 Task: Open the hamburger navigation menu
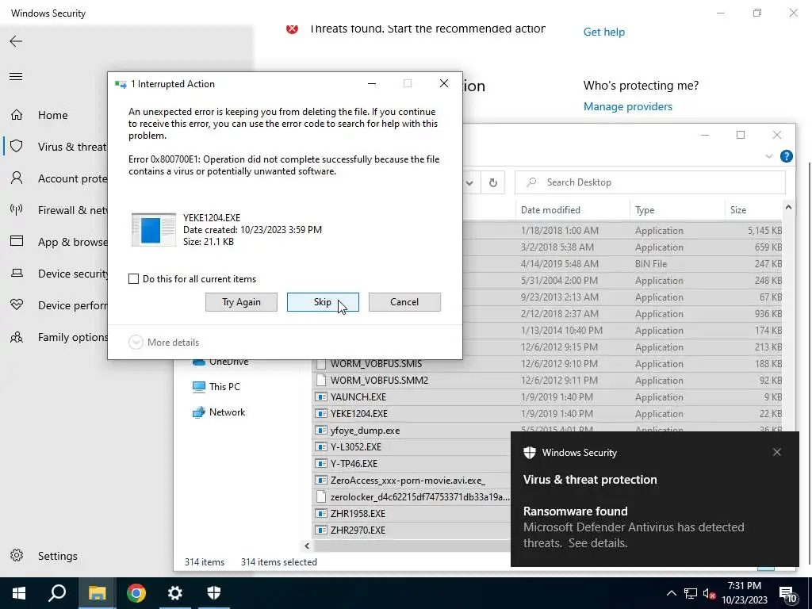tap(16, 77)
